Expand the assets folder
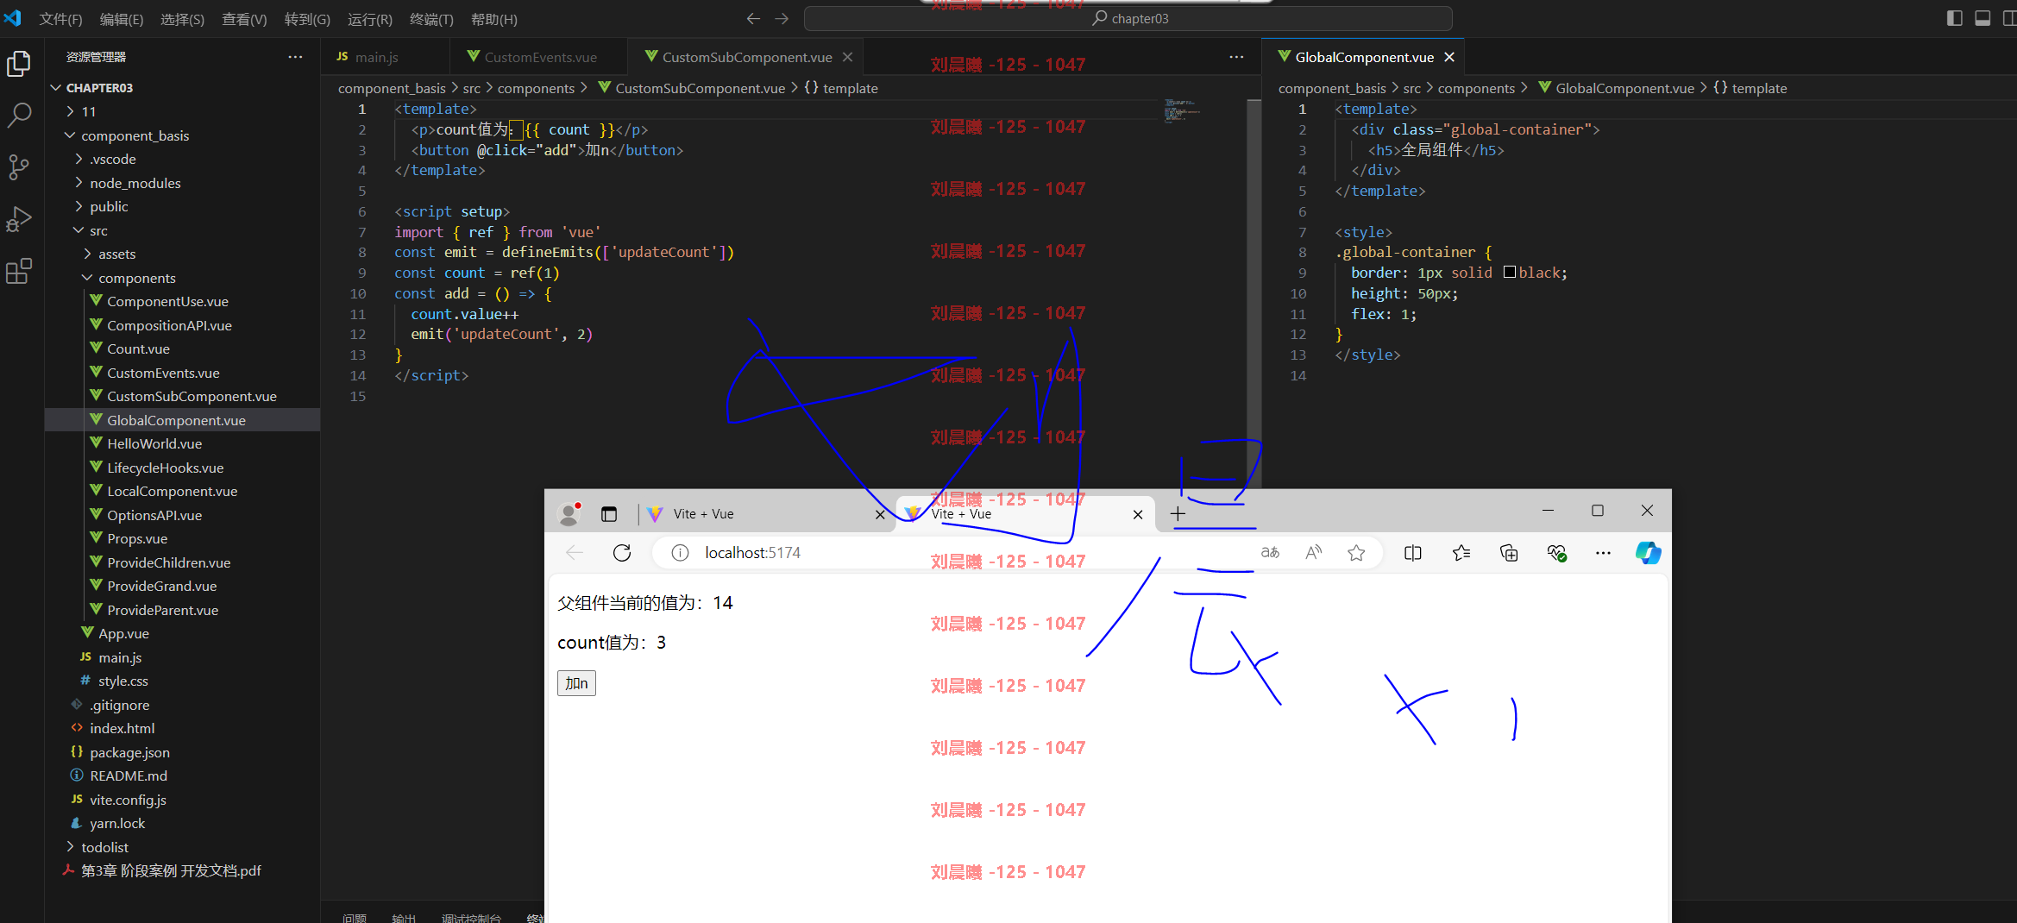 pos(88,254)
